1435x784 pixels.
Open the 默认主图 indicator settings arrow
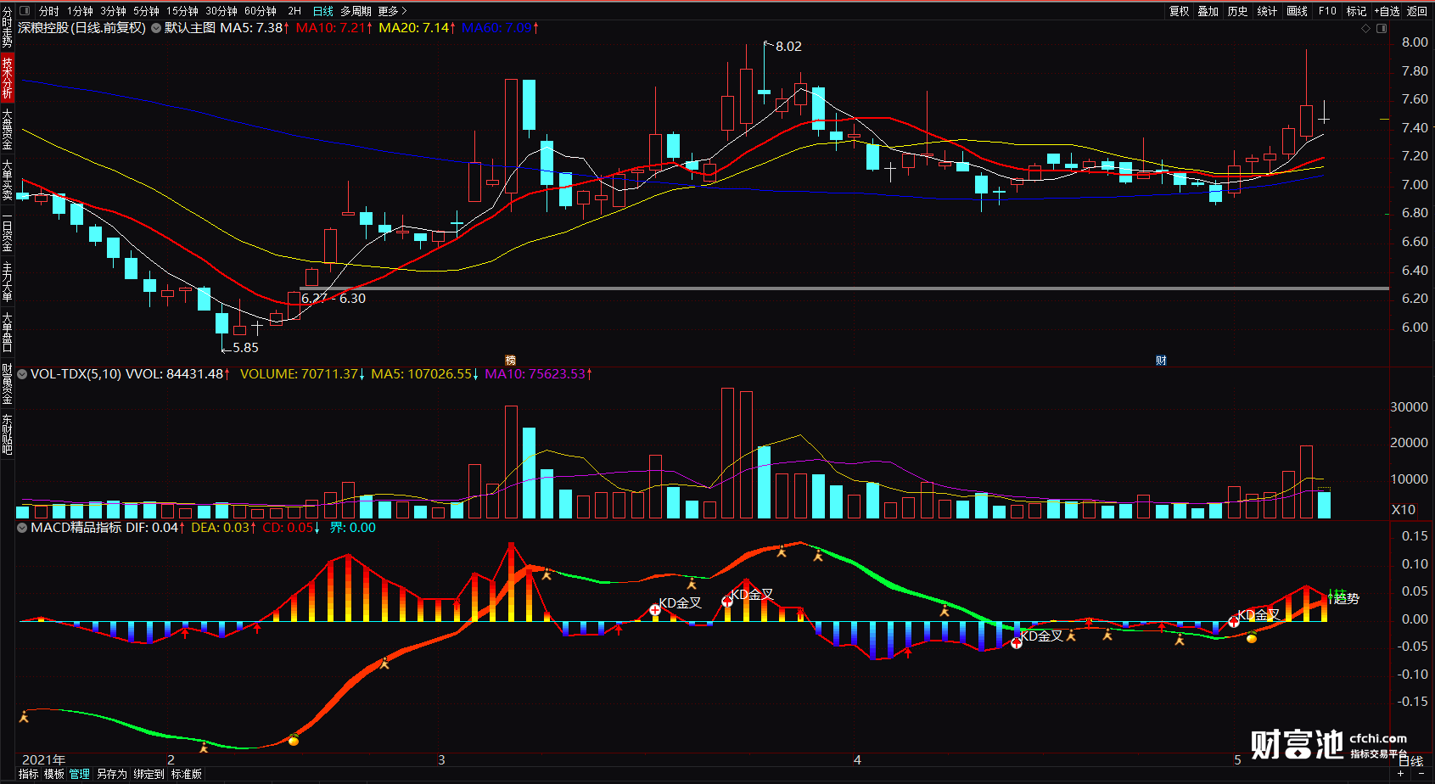point(156,28)
